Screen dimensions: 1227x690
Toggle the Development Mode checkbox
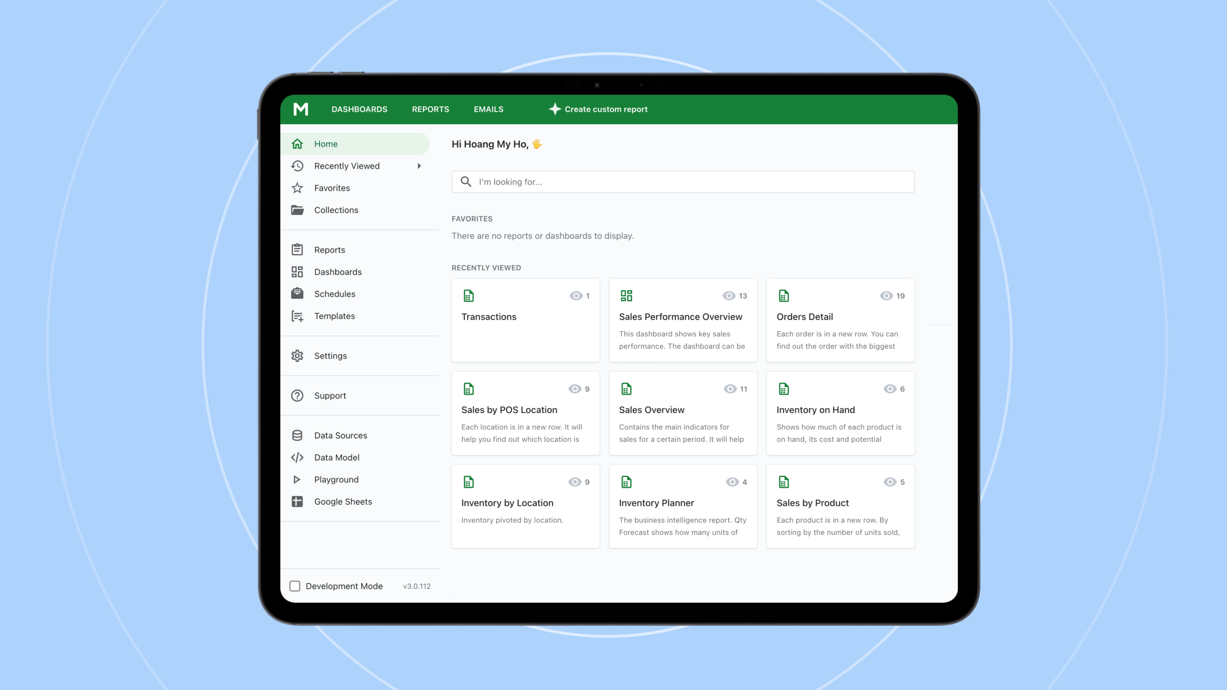(295, 586)
